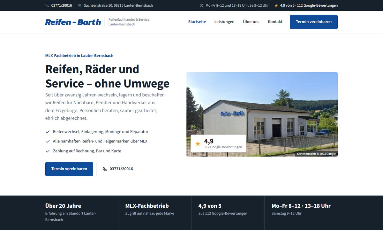Click the text Zahlung auf Rechnung, Bar und Karte

(x=87, y=151)
